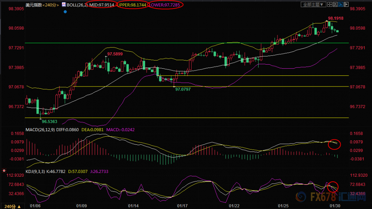Click the 美元指数 chart title
Viewport: 372px width, 209px height.
point(34,5)
